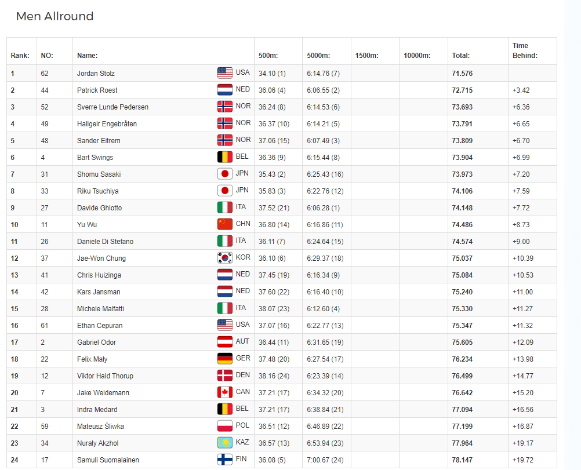Click the Kazakhstan flag beside Nuraly Akzhol
Viewport: 581px width, 470px height.
224,443
